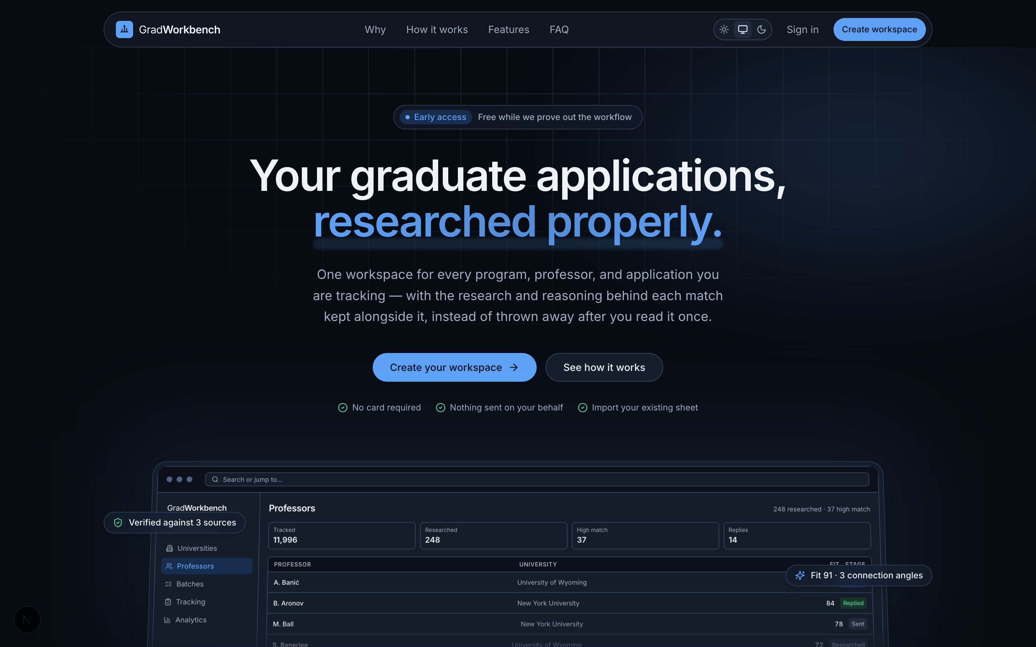Select the M. Ball row

tap(570, 624)
